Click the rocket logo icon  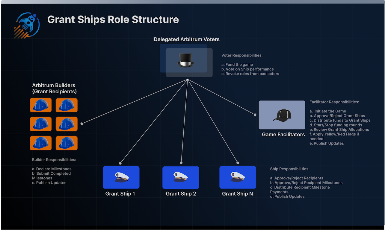pyautogui.click(x=27, y=25)
